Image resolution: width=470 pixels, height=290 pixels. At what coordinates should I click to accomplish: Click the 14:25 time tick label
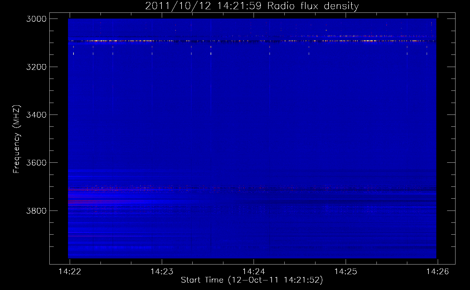pos(346,271)
